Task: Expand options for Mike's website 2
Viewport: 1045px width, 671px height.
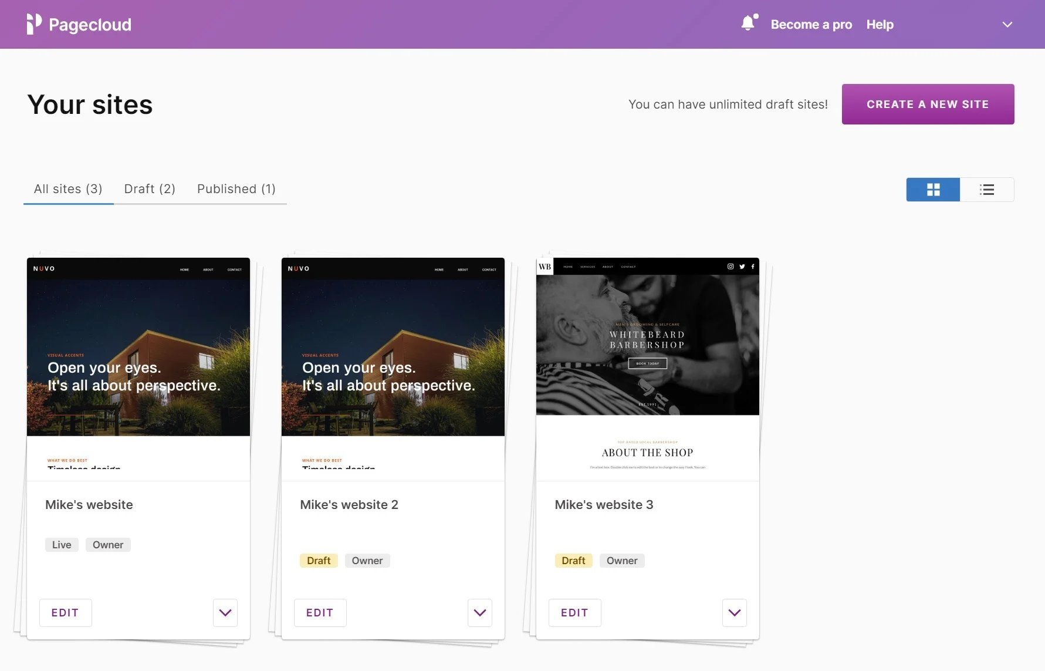Action: pyautogui.click(x=479, y=612)
